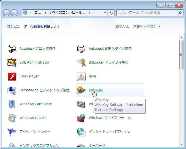The height and width of the screenshot is (149, 186).
Task: Open the Autodesk 印刷スタイル管理 link
Action: [110, 49]
